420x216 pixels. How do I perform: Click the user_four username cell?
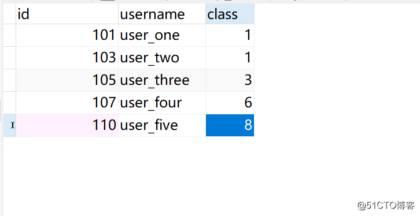[x=162, y=103]
